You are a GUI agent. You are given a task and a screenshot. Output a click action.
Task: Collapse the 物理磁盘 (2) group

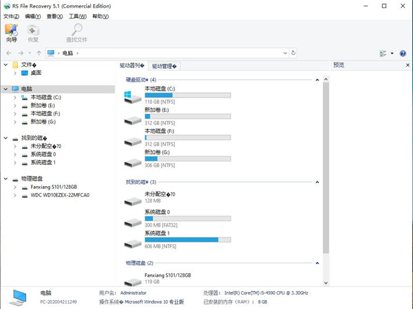317,263
